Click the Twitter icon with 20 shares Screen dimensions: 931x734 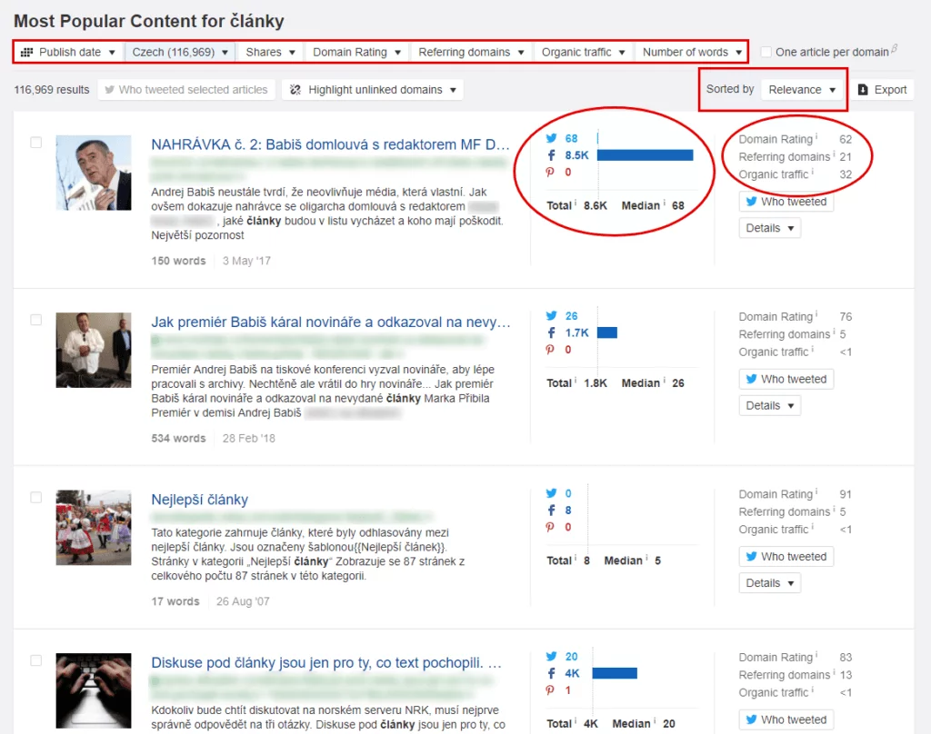click(x=551, y=656)
